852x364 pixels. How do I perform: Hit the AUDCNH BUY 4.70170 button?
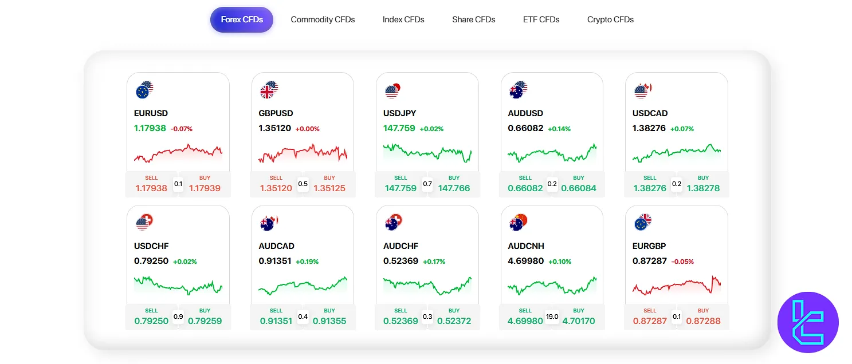click(x=579, y=317)
